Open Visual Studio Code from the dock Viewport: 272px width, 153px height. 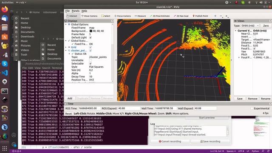click(5, 73)
